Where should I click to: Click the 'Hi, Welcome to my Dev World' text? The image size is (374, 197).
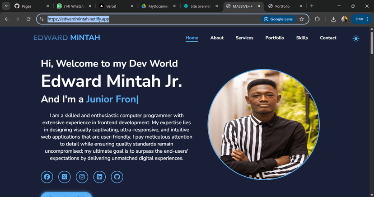pos(109,64)
